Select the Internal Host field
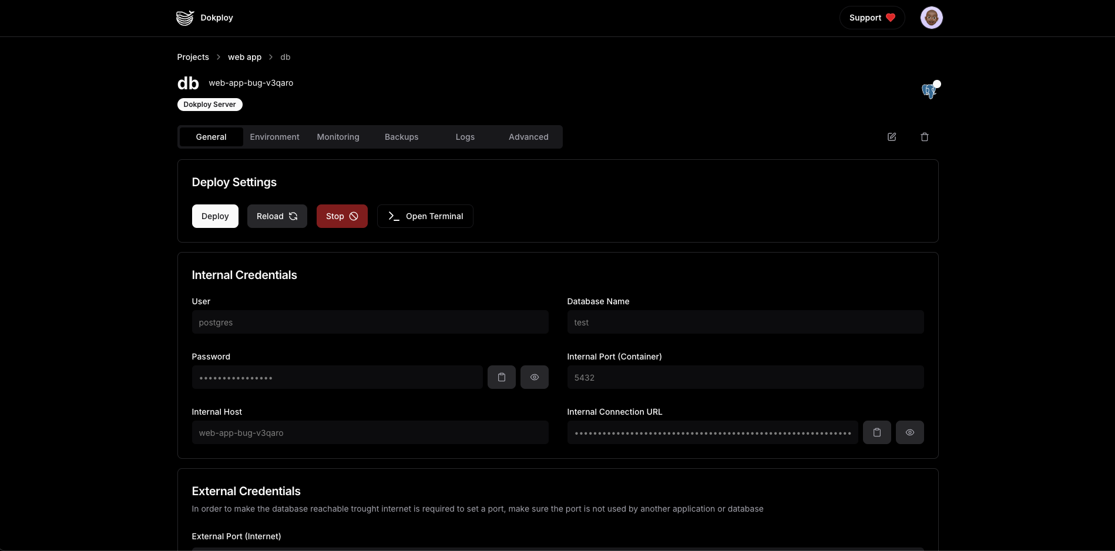 pyautogui.click(x=370, y=432)
